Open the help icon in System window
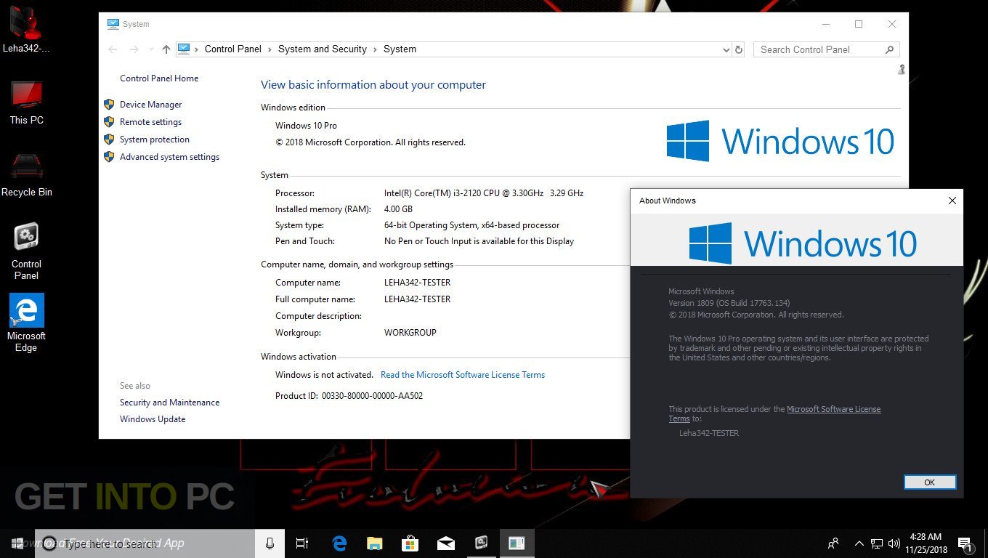 coord(902,70)
